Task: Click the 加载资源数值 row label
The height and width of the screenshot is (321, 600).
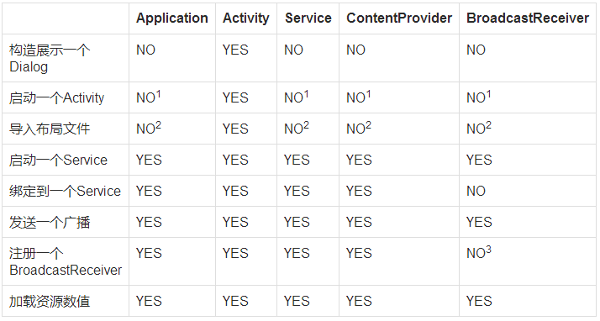Action: pos(50,301)
